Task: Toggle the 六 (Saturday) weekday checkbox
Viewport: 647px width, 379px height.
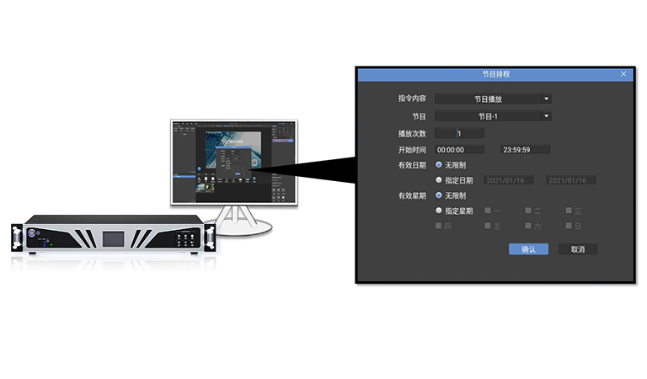Action: point(528,226)
